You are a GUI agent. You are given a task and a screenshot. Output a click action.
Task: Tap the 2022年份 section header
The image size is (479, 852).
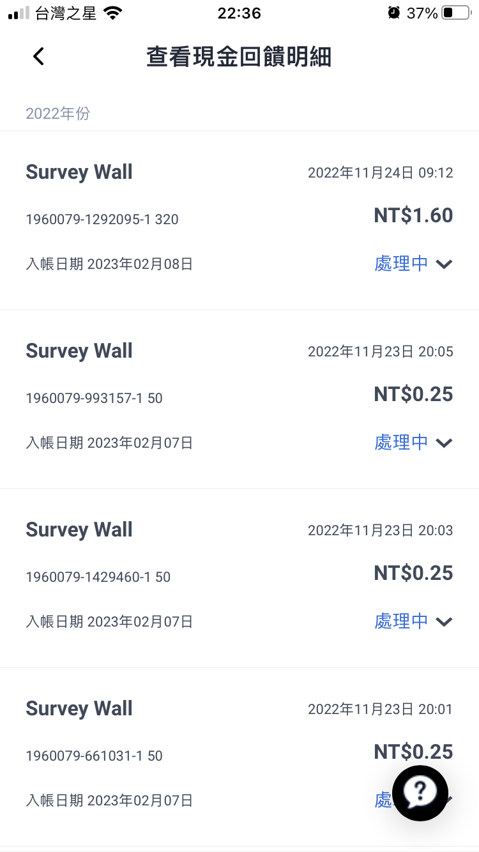[57, 114]
